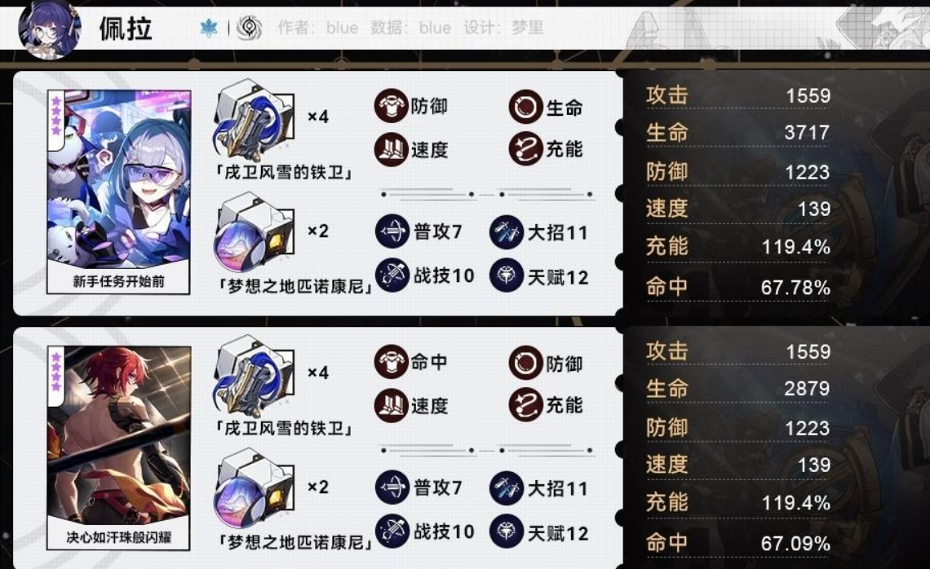The width and height of the screenshot is (930, 569).
Task: Select first build's 梦想之地匹诺康尼 orb icon
Action: [x=254, y=235]
